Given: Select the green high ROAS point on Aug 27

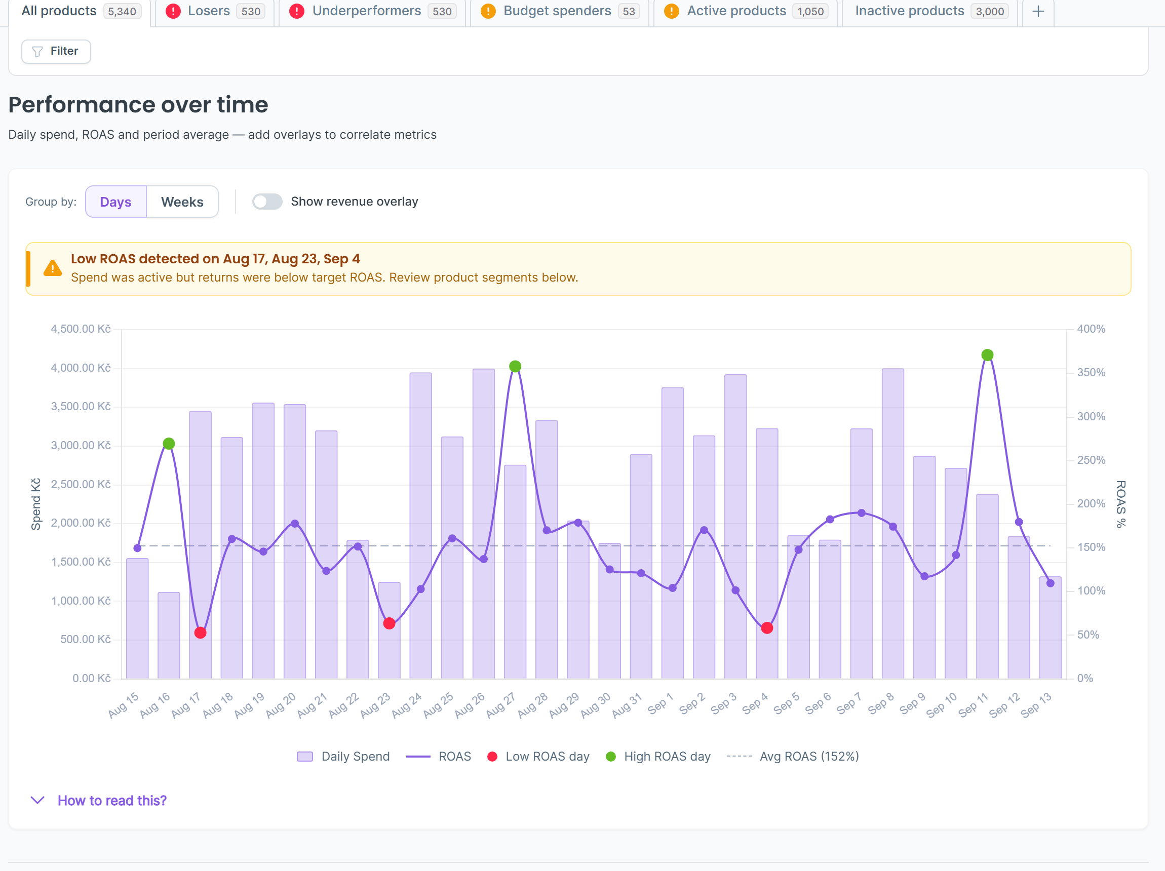Looking at the screenshot, I should tap(515, 366).
